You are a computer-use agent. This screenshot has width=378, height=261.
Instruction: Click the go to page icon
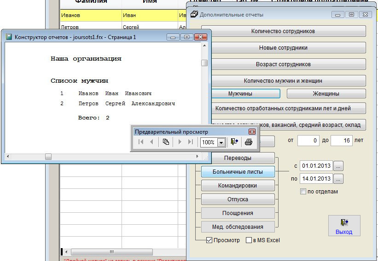click(166, 142)
